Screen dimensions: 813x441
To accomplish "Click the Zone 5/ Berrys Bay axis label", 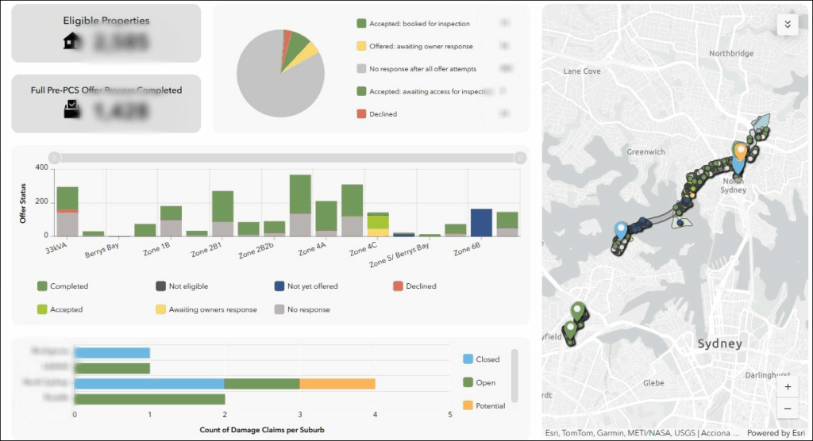I will click(399, 255).
